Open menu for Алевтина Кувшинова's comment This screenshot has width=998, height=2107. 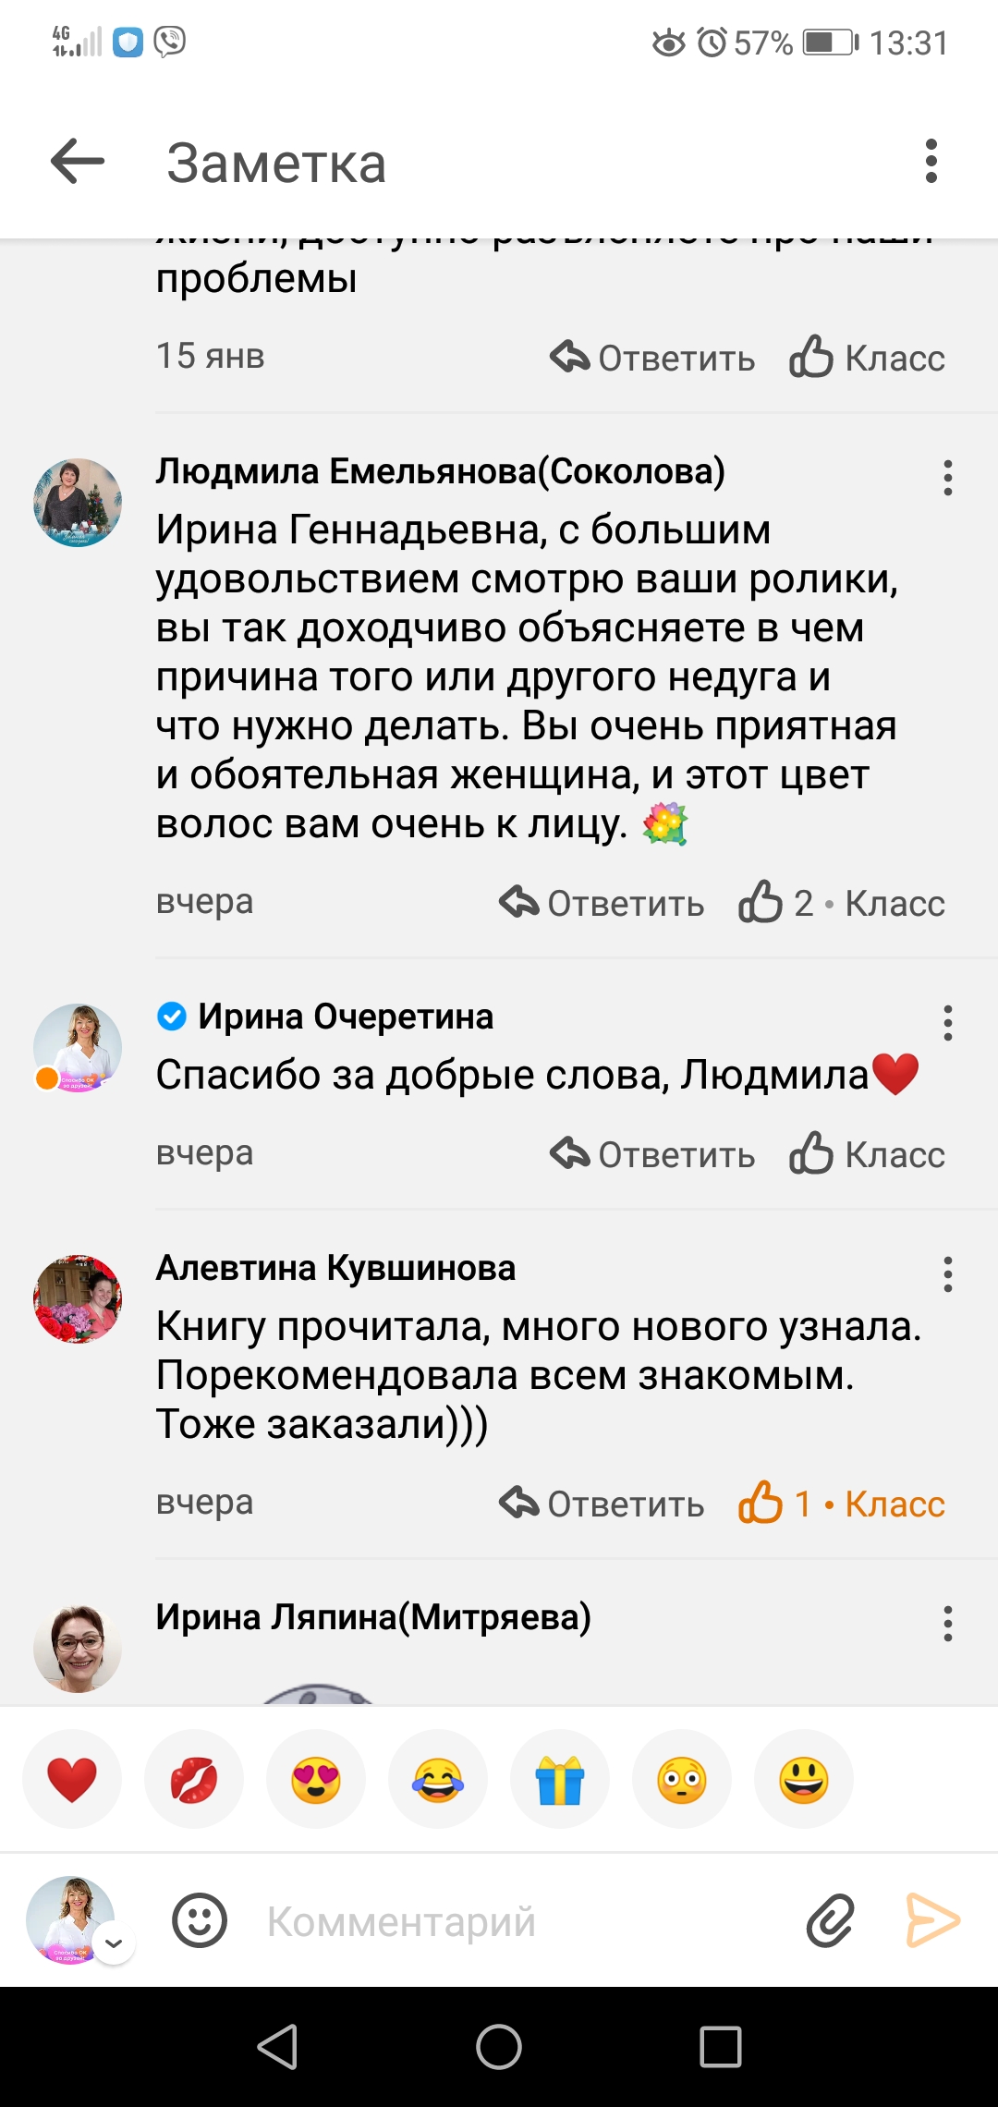click(947, 1274)
